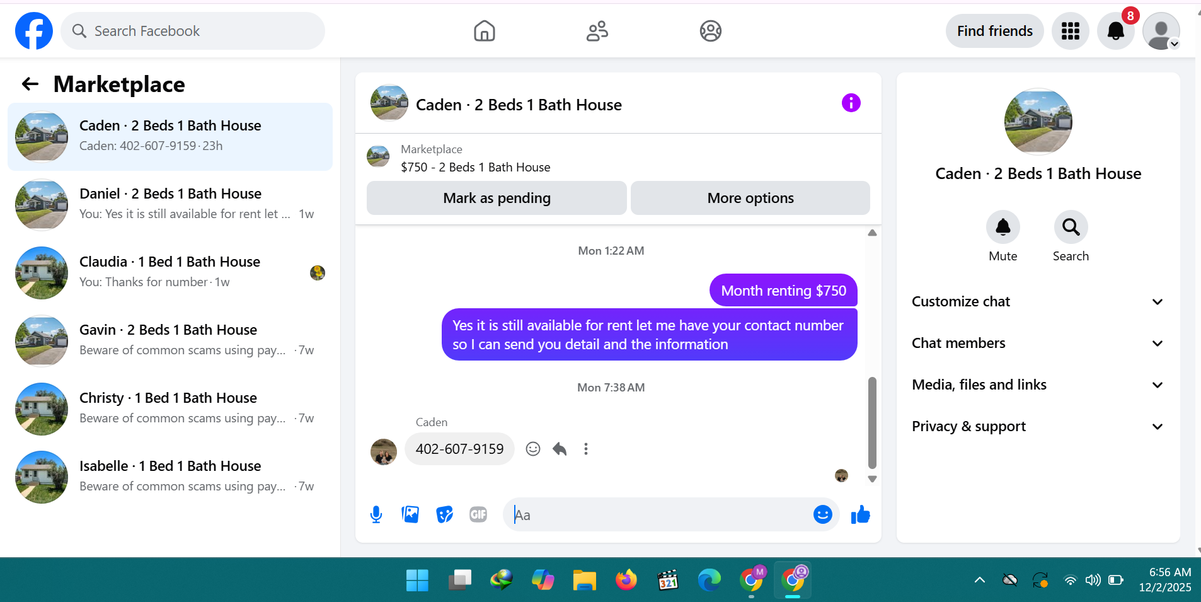The image size is (1201, 602).
Task: Expand Privacy & support section
Action: click(x=1037, y=426)
